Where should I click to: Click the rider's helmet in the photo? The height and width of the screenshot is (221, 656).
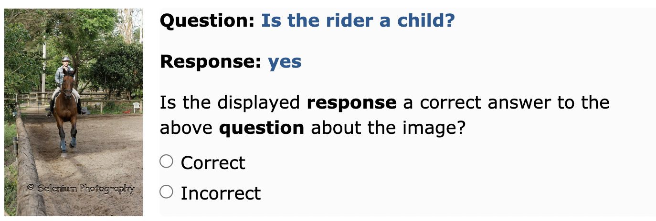(x=66, y=59)
